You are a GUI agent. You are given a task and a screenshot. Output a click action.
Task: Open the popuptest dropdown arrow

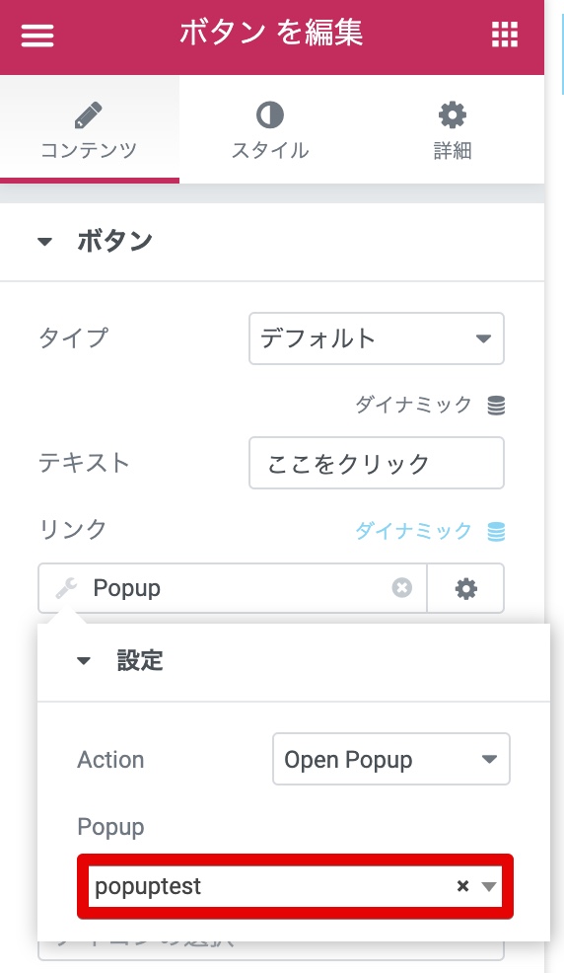tap(489, 886)
